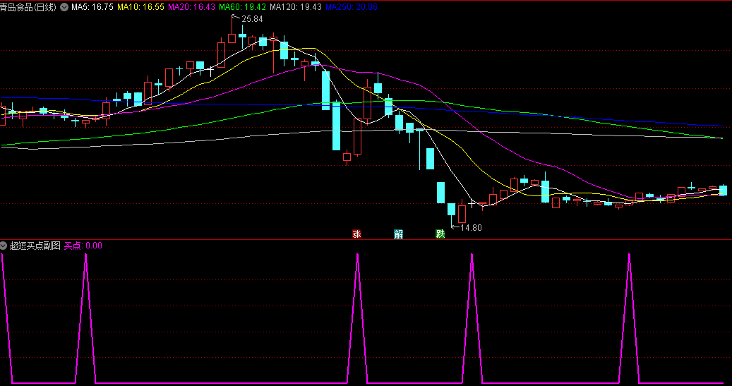Click the red 涨 marker icon

[356, 234]
